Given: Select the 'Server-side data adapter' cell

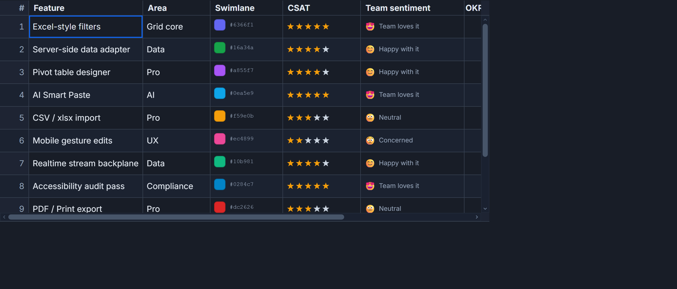Looking at the screenshot, I should (86, 49).
